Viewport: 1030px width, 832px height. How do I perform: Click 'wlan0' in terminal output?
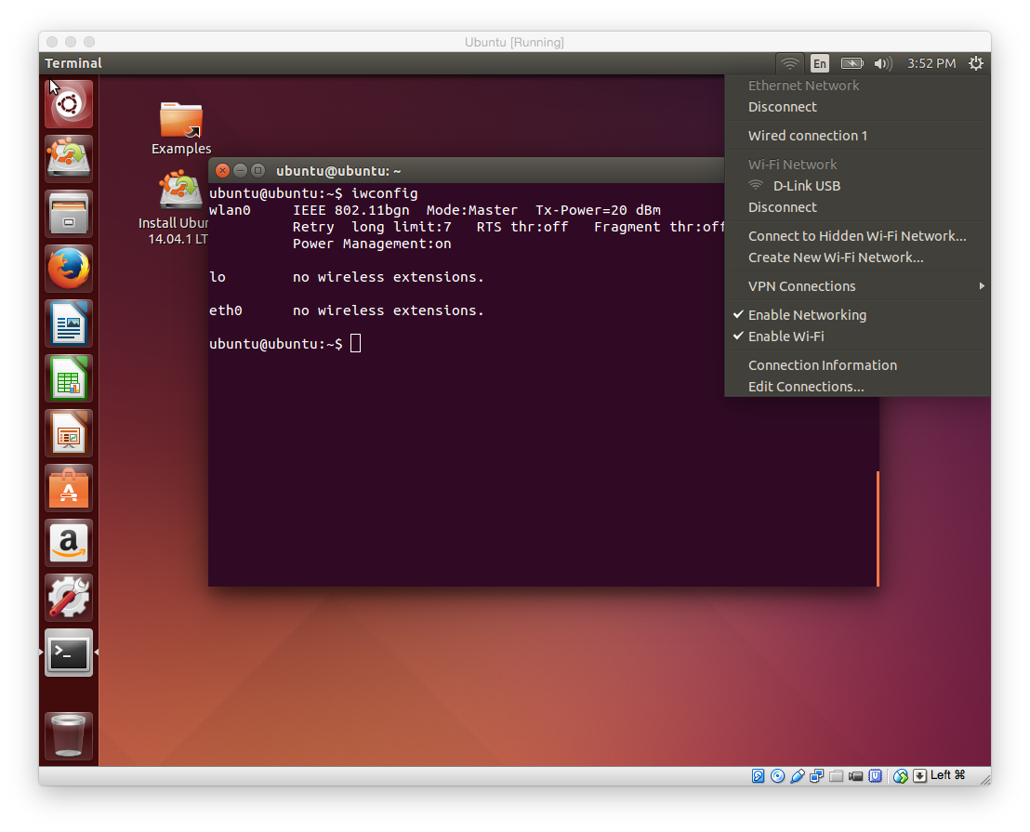point(230,210)
